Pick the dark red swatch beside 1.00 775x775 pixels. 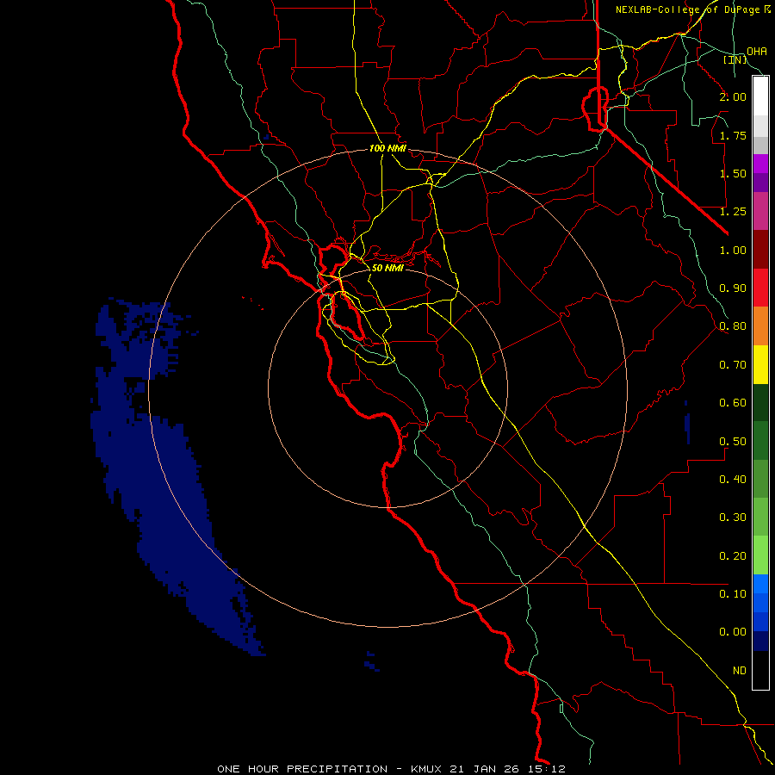760,249
